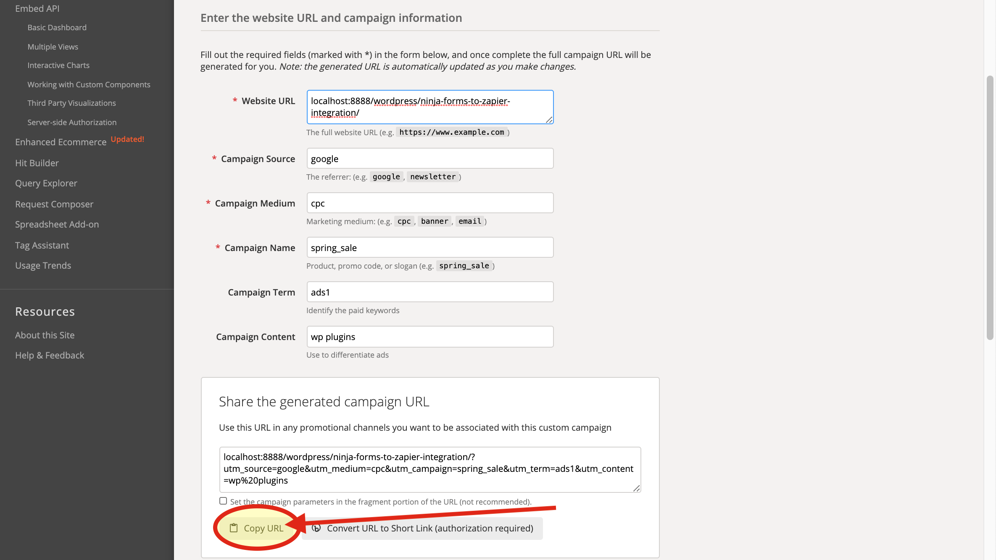Image resolution: width=996 pixels, height=560 pixels.
Task: Click the clipboard icon on Copy URL
Action: 234,528
